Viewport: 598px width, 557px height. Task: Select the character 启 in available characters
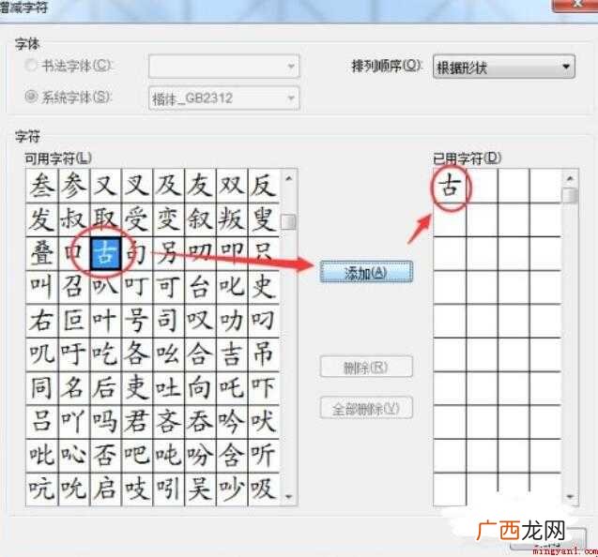point(106,489)
